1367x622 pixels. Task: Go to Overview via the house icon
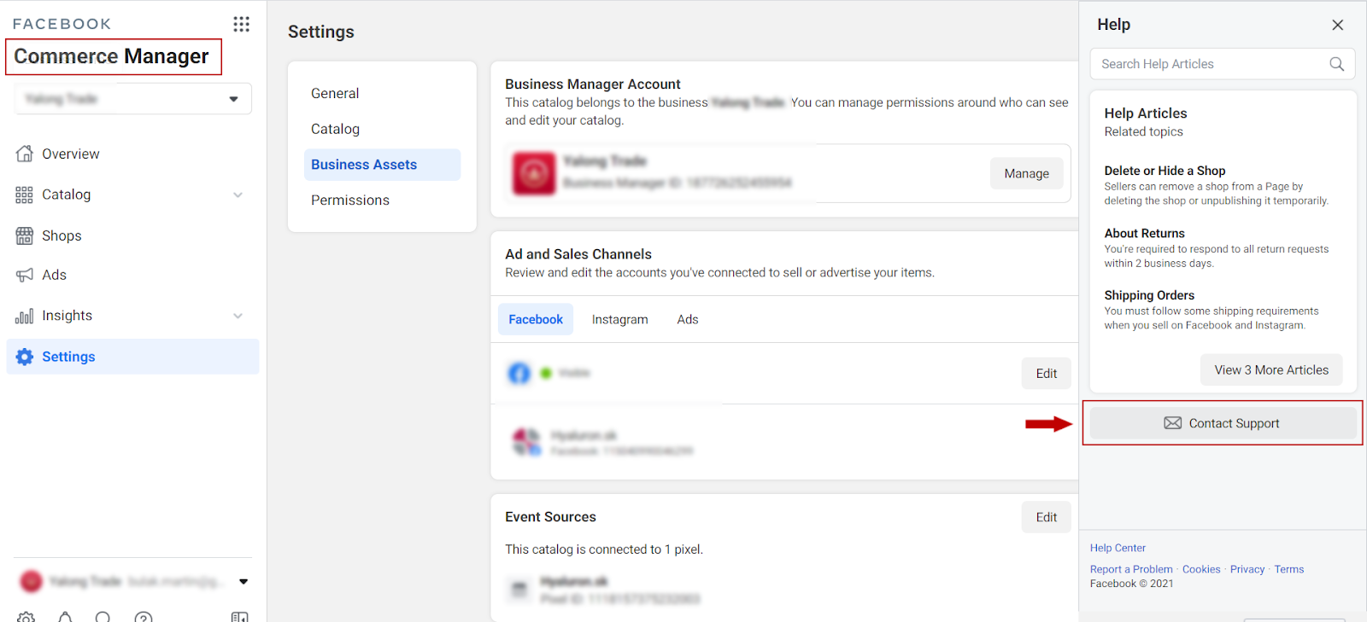(x=25, y=154)
